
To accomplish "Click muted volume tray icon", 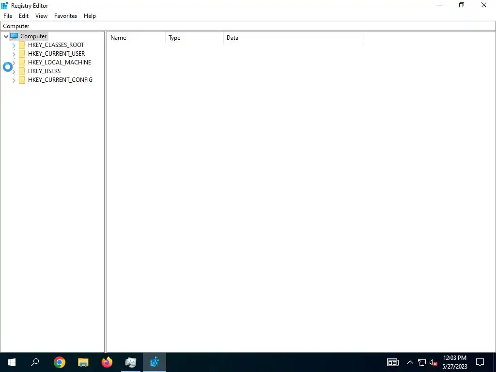I will [x=434, y=362].
